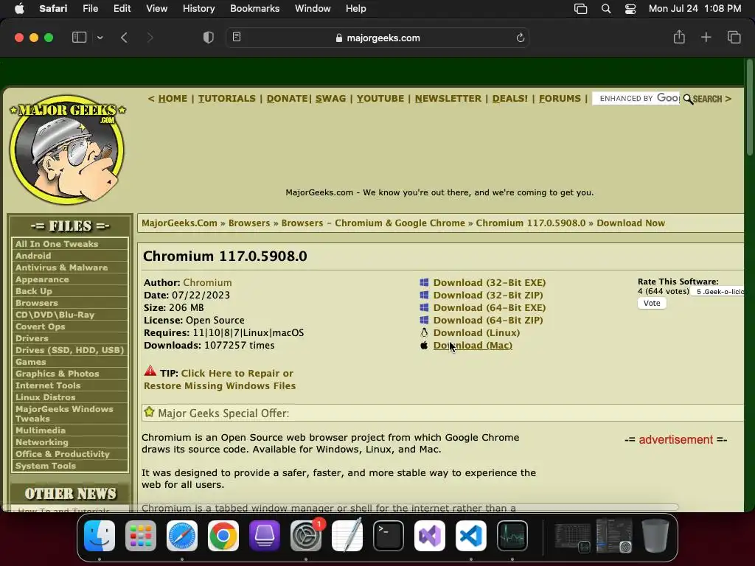Open Visual Studio Code from the Dock

(x=470, y=535)
